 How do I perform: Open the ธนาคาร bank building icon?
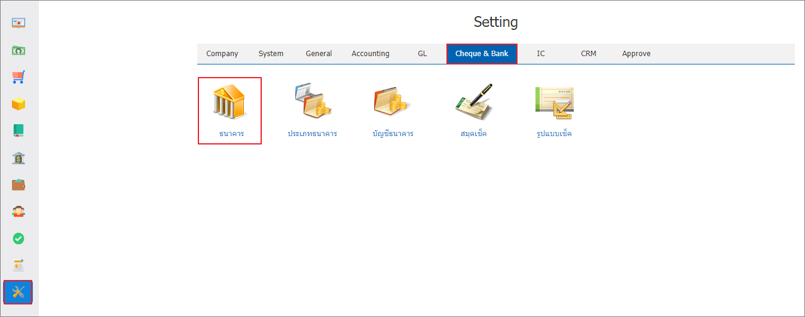230,101
